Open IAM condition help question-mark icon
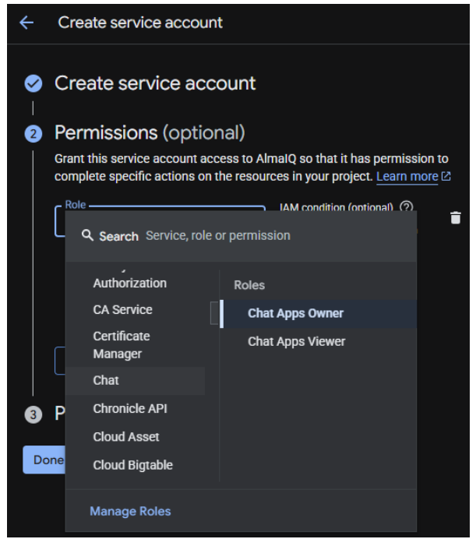Image resolution: width=476 pixels, height=539 pixels. point(406,206)
